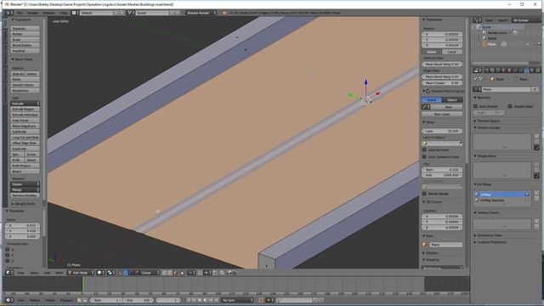Screen dimensions: 544x306
Task: Adjust the Lens value slider
Action: pyautogui.click(x=442, y=131)
